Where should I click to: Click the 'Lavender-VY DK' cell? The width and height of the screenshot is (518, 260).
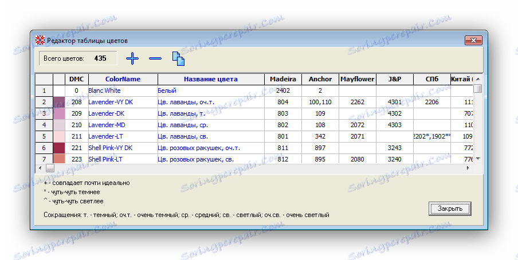tap(123, 102)
